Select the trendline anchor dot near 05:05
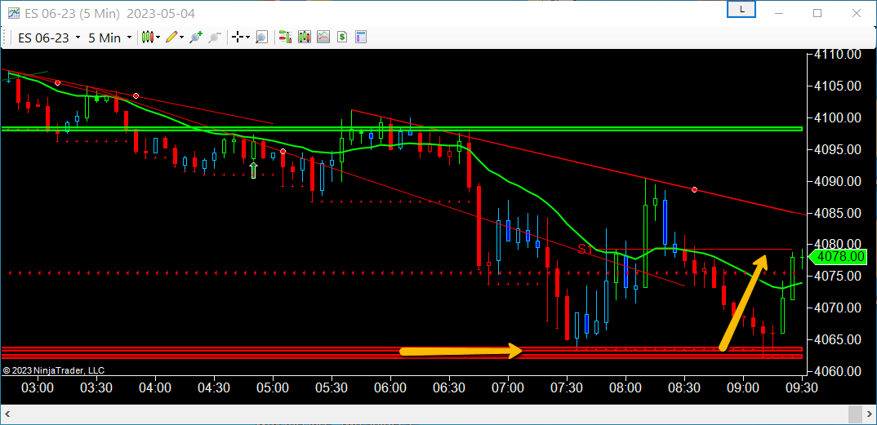This screenshot has height=425, width=877. pyautogui.click(x=283, y=152)
